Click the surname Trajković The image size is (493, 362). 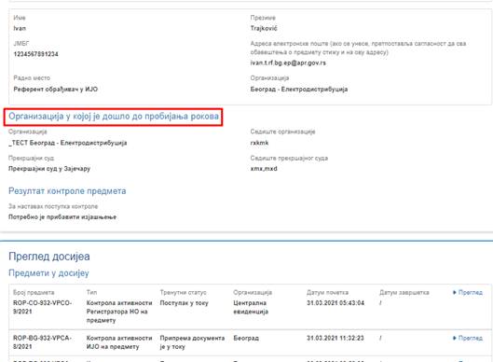264,28
